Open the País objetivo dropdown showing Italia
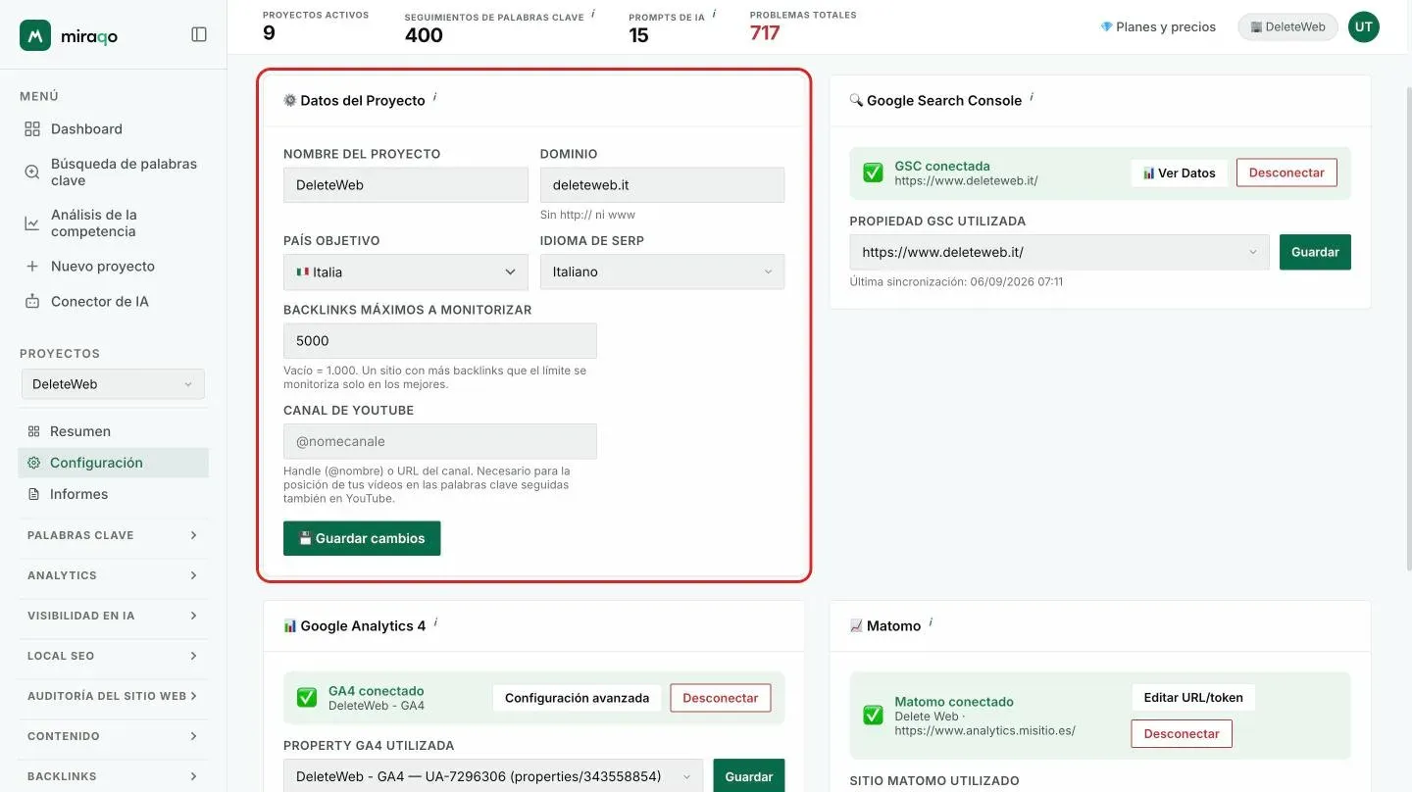The height and width of the screenshot is (792, 1412). (405, 272)
